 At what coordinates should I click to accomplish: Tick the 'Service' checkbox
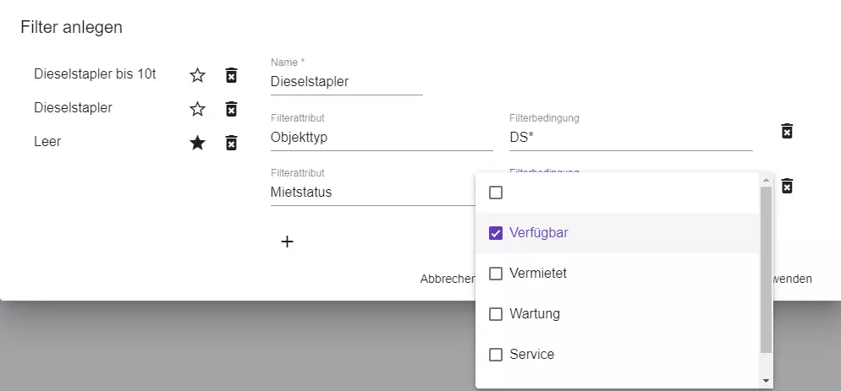[x=496, y=355]
